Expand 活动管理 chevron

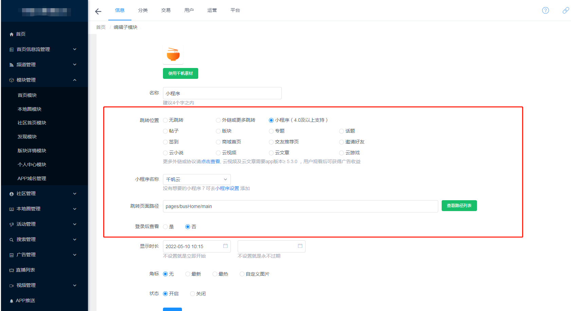click(x=75, y=224)
